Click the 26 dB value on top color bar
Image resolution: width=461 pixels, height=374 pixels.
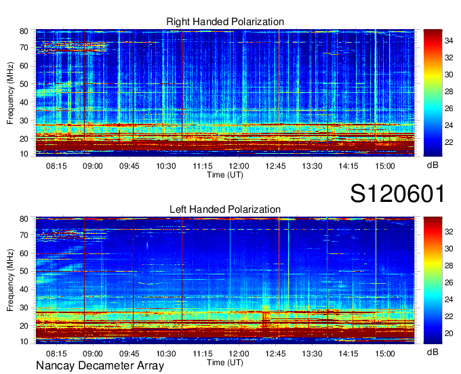pos(449,108)
